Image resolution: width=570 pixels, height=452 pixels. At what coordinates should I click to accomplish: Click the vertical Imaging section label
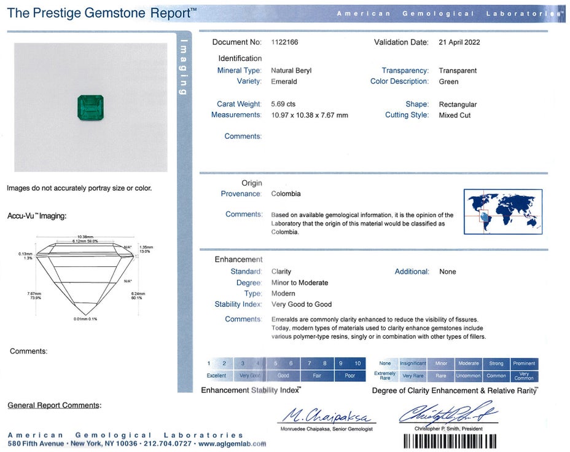pyautogui.click(x=182, y=68)
